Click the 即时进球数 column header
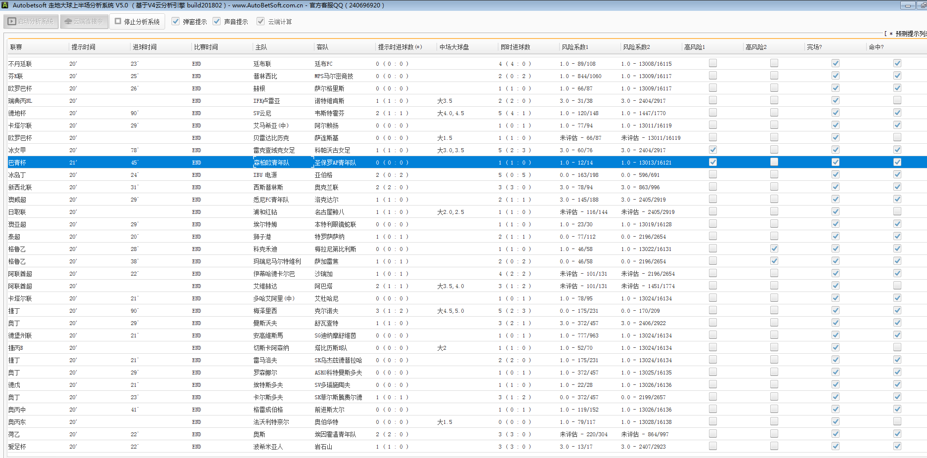Image resolution: width=927 pixels, height=458 pixels. [515, 47]
